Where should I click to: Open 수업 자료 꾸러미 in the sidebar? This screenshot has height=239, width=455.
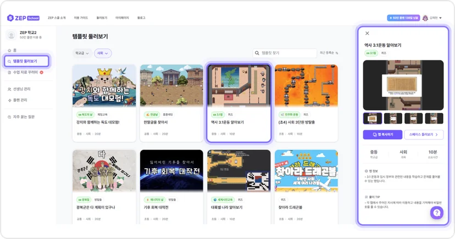click(25, 73)
